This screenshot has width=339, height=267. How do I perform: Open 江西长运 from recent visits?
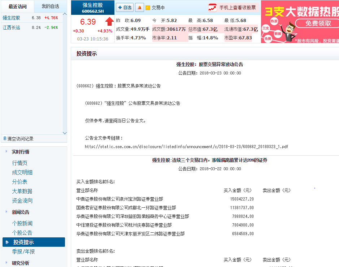coord(11,27)
